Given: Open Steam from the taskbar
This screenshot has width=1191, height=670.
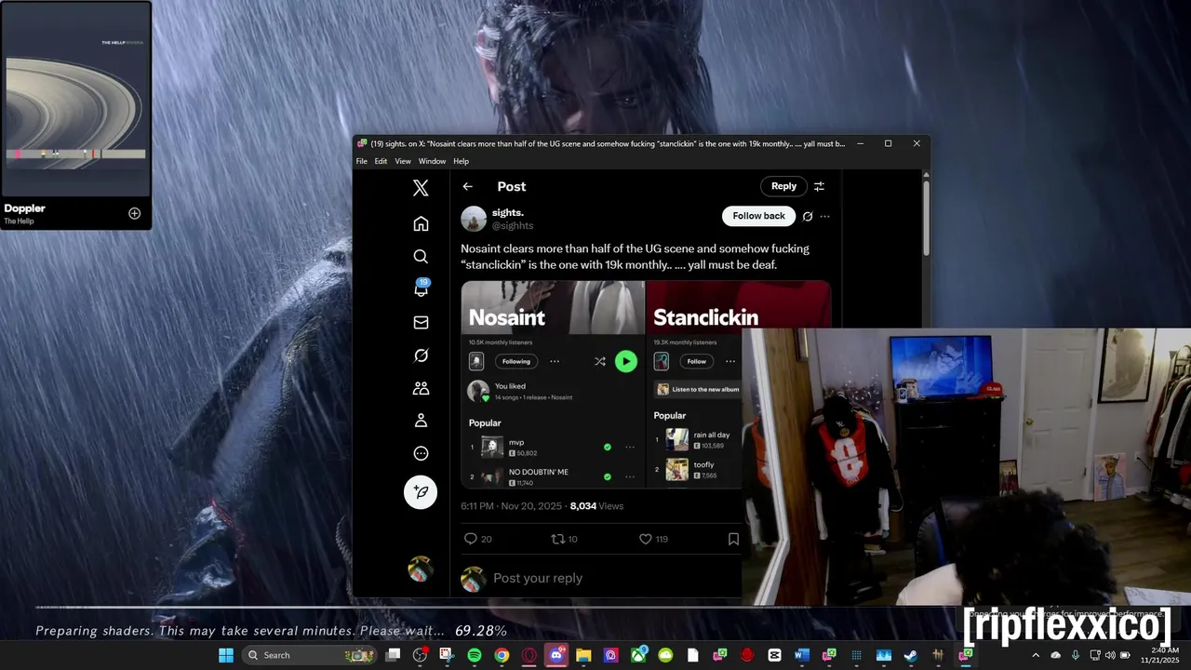Looking at the screenshot, I should click(x=909, y=655).
